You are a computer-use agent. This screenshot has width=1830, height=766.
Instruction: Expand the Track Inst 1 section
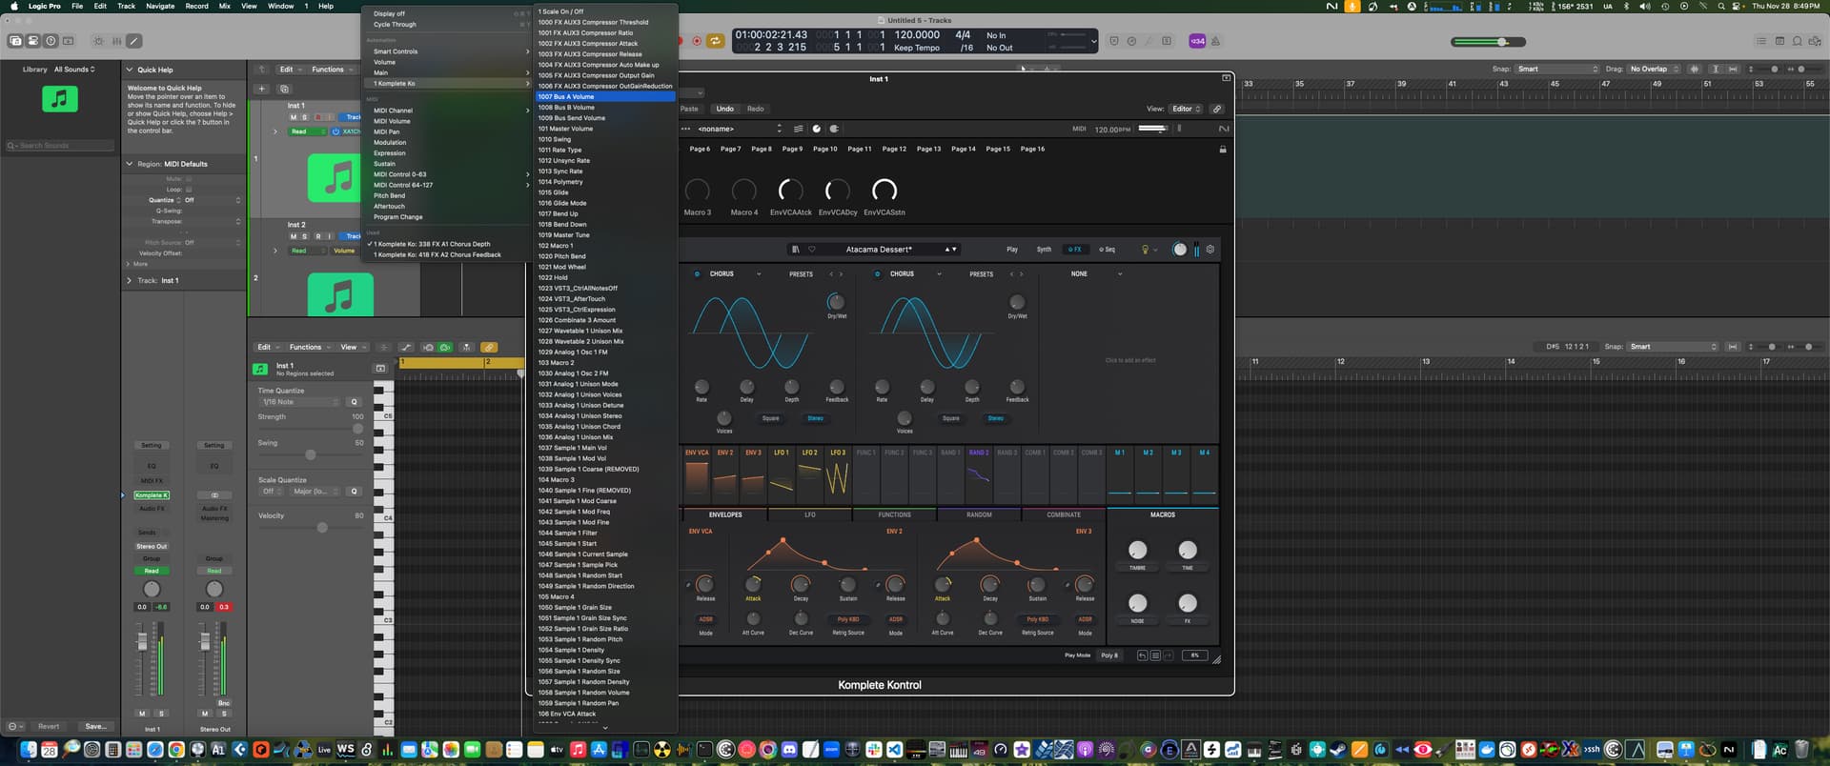click(x=130, y=281)
